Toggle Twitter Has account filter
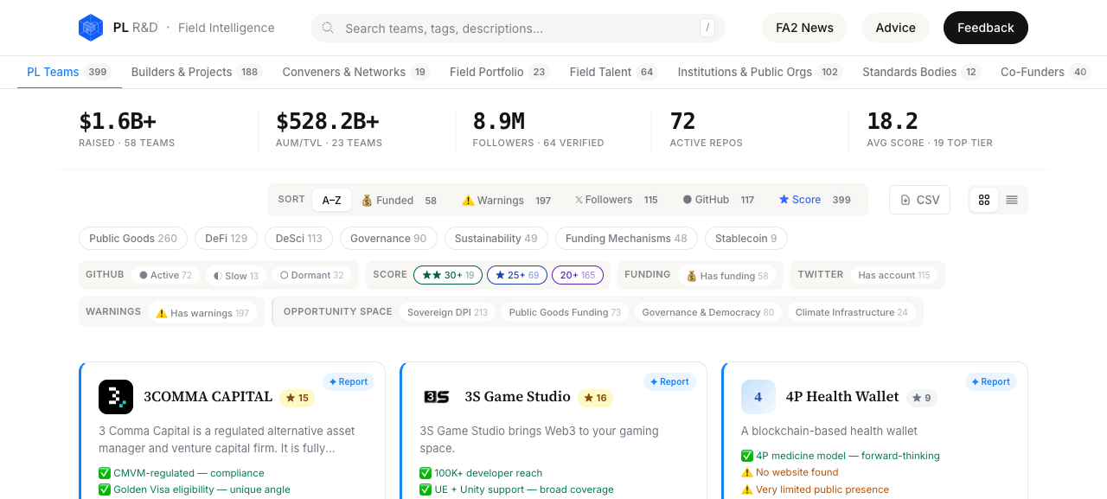This screenshot has height=499, width=1107. (x=894, y=275)
